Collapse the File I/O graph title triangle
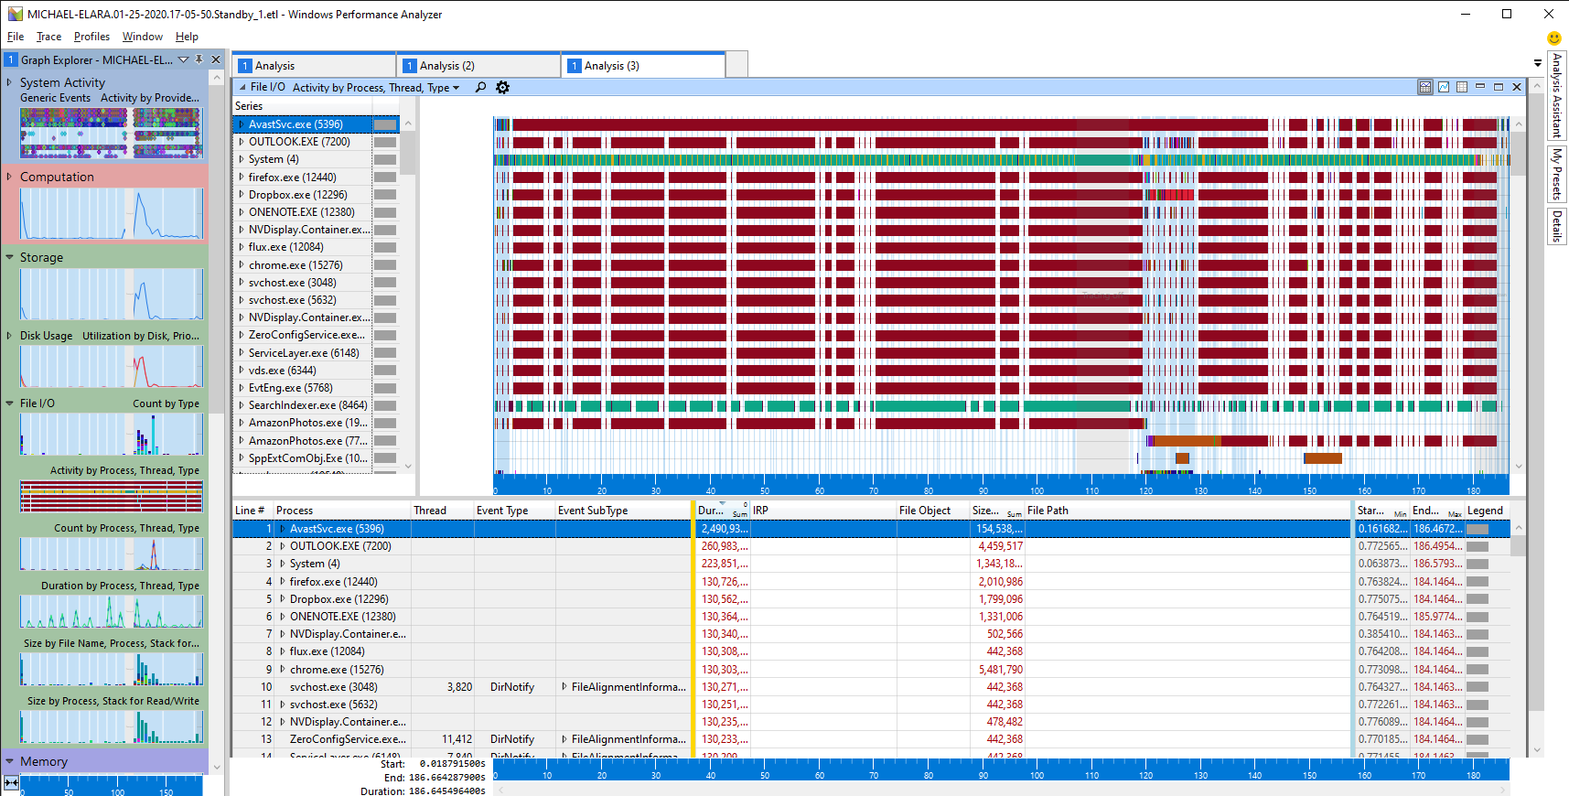 [x=242, y=88]
